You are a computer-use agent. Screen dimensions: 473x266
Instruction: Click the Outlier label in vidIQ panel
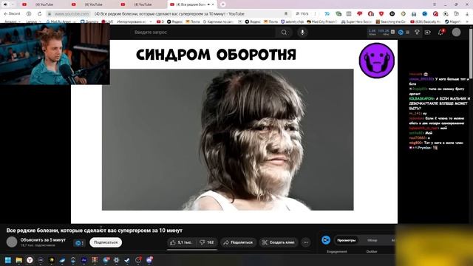click(372, 251)
